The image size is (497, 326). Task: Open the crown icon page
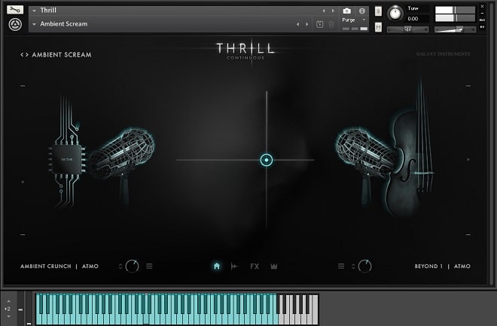point(274,266)
